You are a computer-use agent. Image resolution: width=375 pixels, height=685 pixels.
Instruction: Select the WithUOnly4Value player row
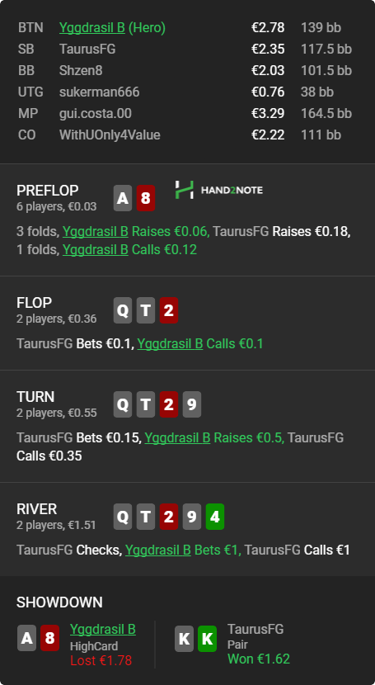click(x=185, y=135)
